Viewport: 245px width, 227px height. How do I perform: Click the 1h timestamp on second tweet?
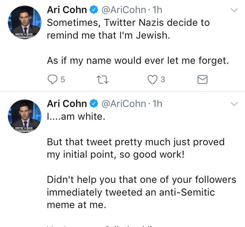[x=157, y=104]
